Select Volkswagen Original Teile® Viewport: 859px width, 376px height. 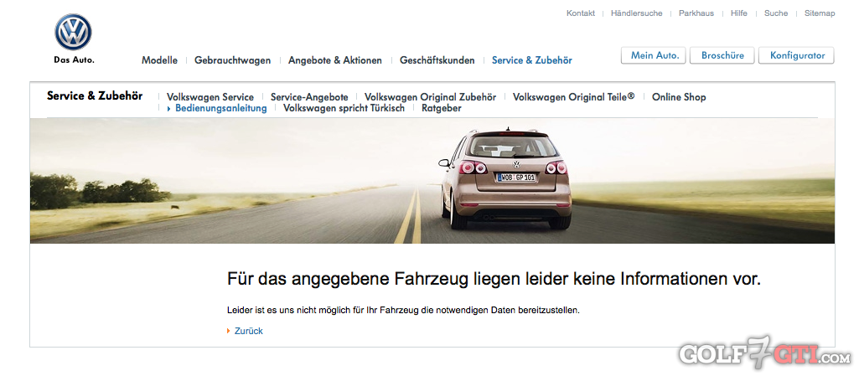(573, 97)
